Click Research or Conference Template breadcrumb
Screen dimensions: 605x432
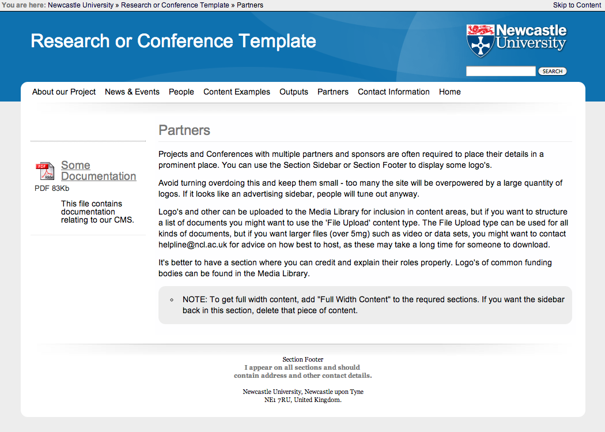click(x=175, y=5)
